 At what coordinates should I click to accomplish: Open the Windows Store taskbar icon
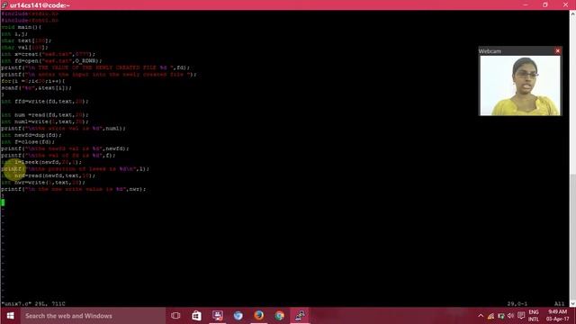196,316
